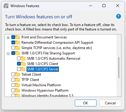
Task: Collapse SMB 1.0/CIFS File Sharing Support node
Action: pos(8,53)
